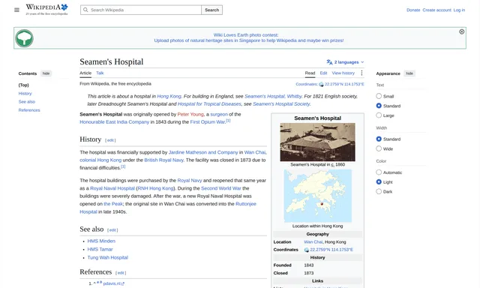Viewport: 480px width, 288px height.
Task: Click the Search button
Action: (x=211, y=10)
